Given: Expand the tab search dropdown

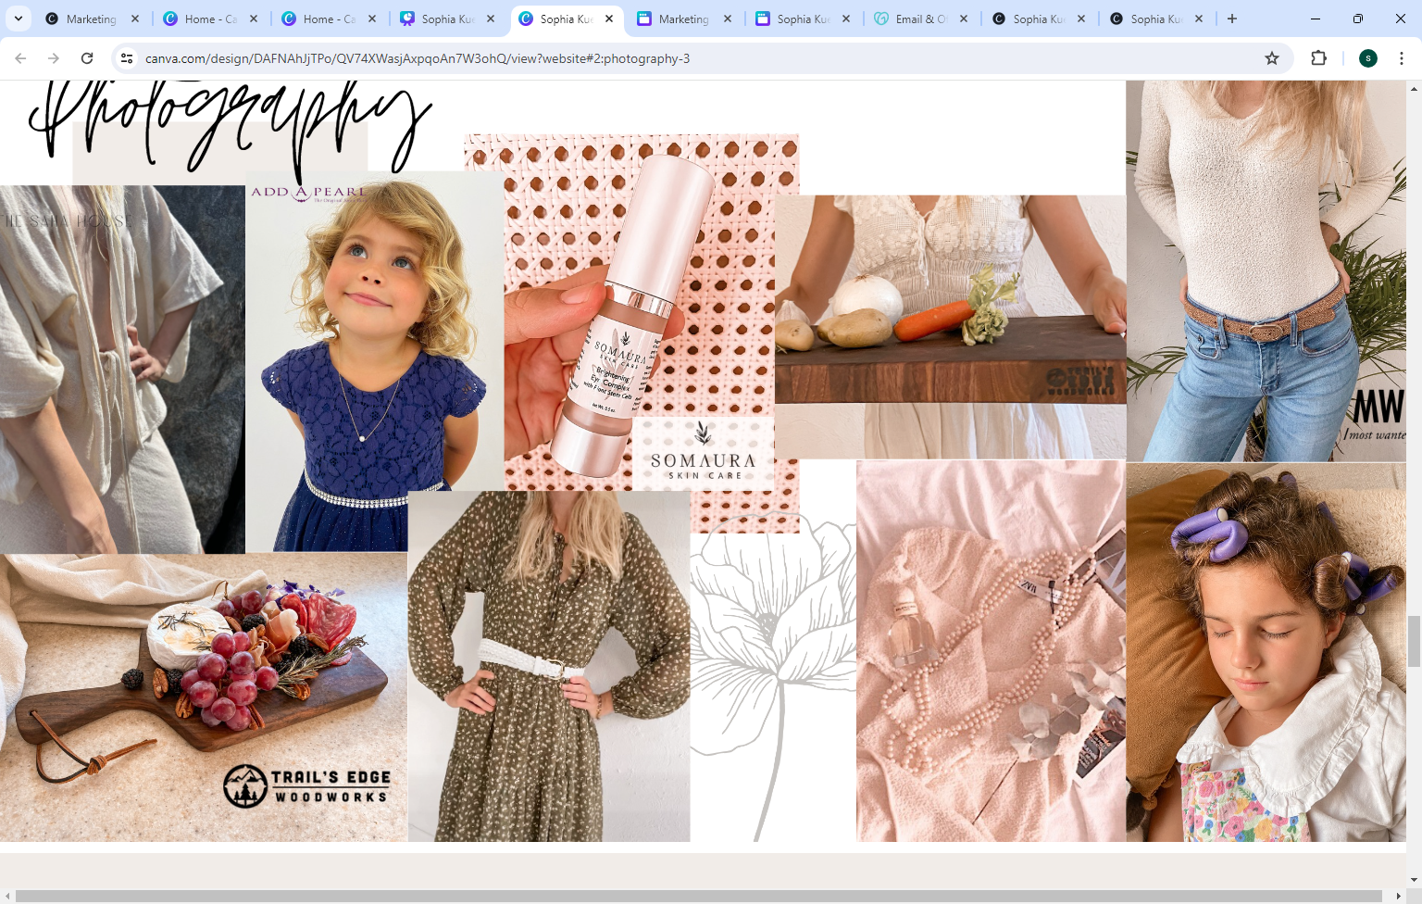Looking at the screenshot, I should point(19,19).
